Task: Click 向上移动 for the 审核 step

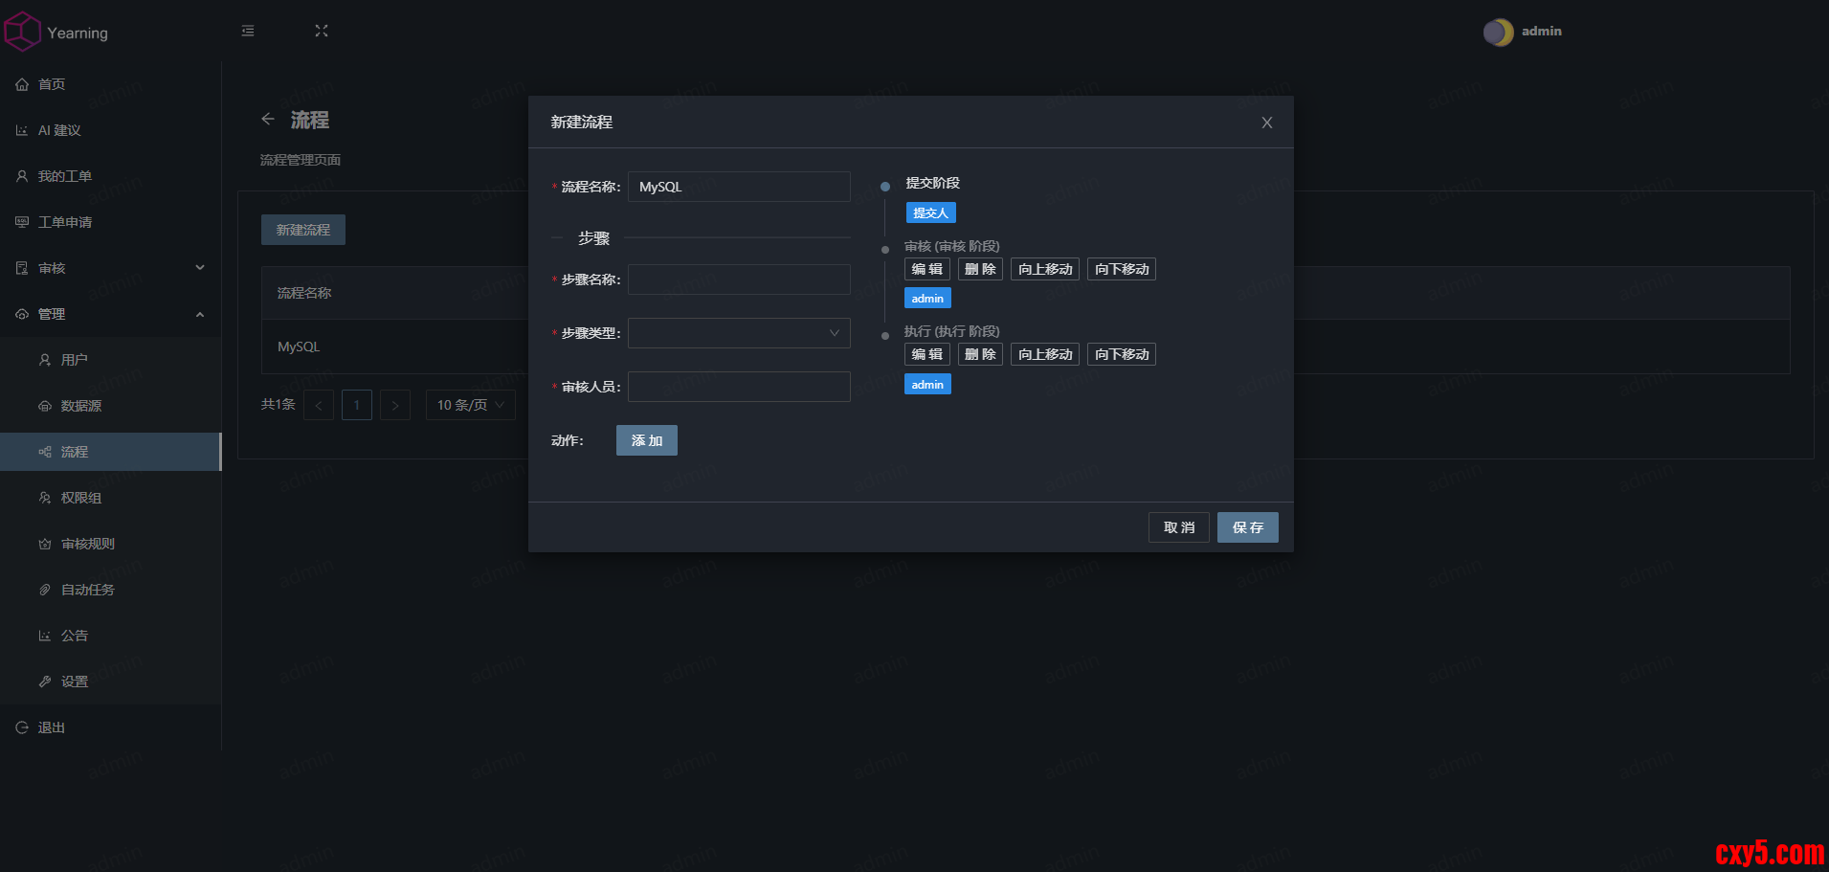Action: tap(1045, 269)
